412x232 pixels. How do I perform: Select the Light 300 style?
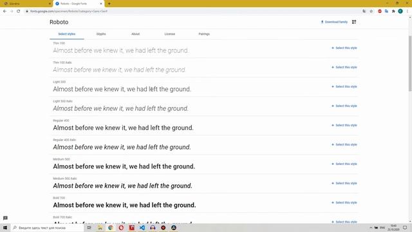(344, 86)
